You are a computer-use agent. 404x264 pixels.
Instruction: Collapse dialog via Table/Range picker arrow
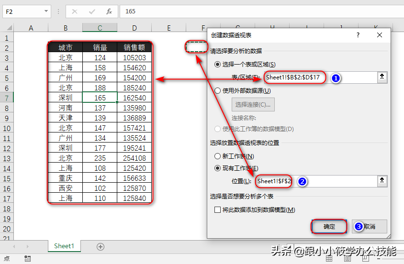tap(382, 77)
